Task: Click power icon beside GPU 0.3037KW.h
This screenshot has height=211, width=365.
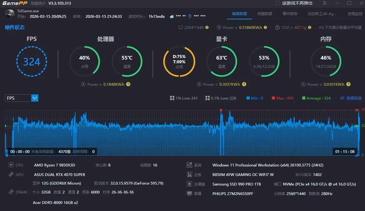Action: 199,84
